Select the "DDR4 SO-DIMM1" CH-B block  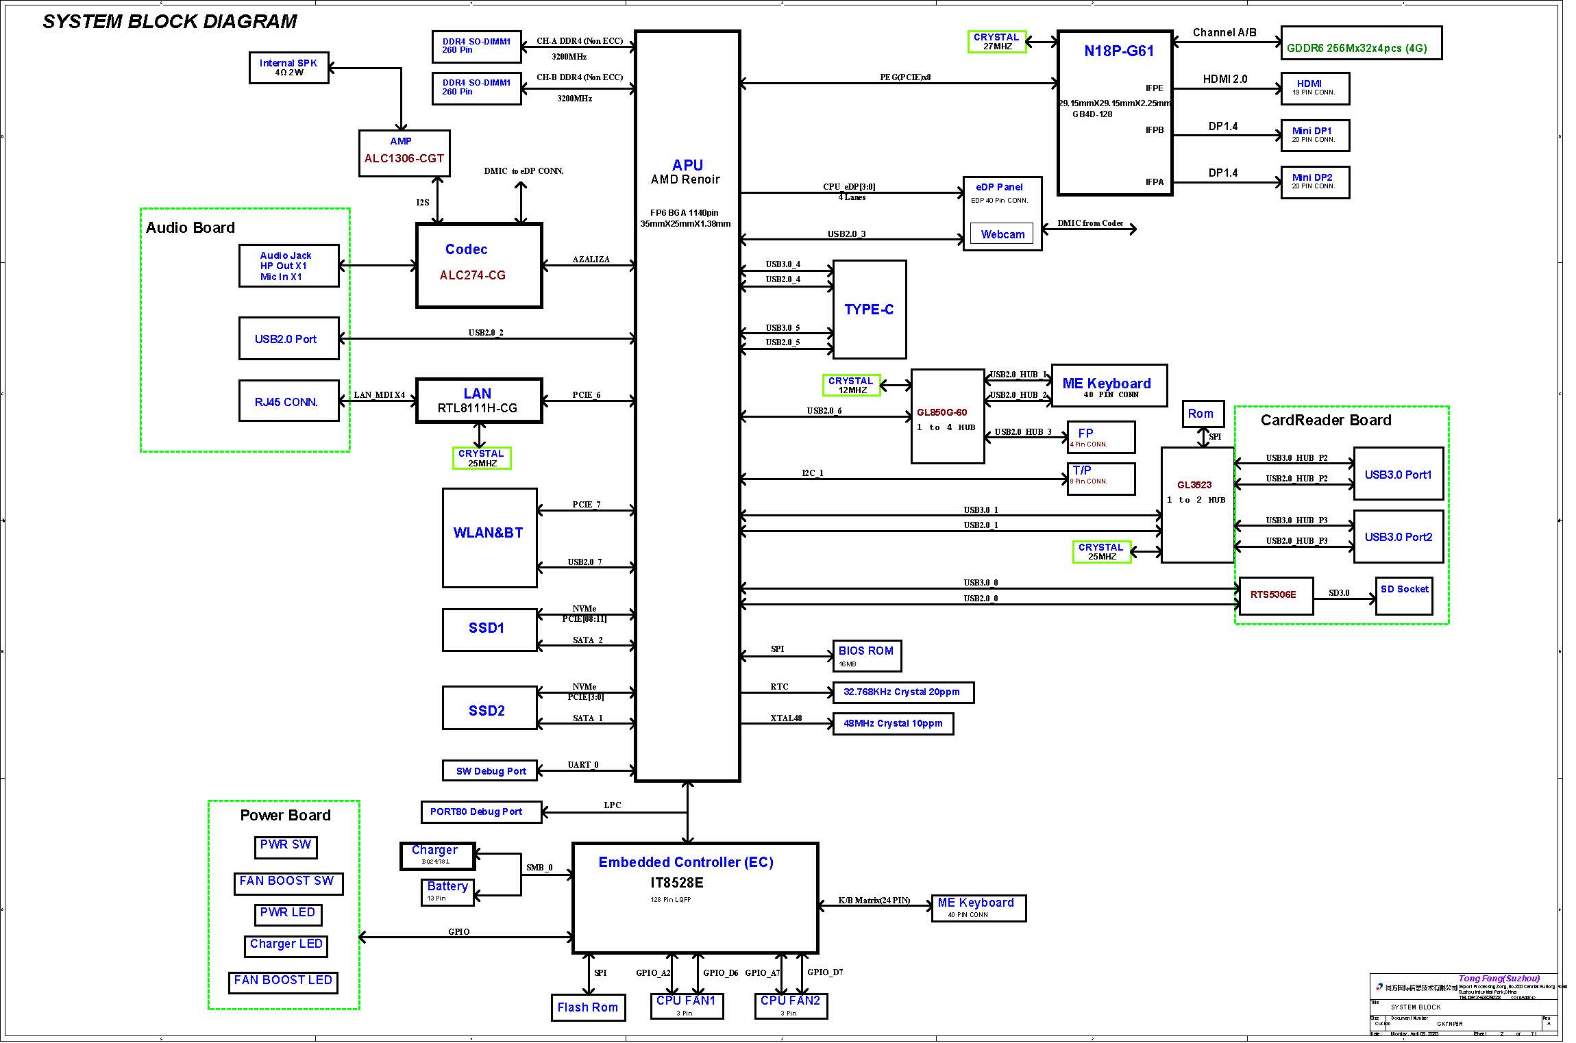pos(477,88)
